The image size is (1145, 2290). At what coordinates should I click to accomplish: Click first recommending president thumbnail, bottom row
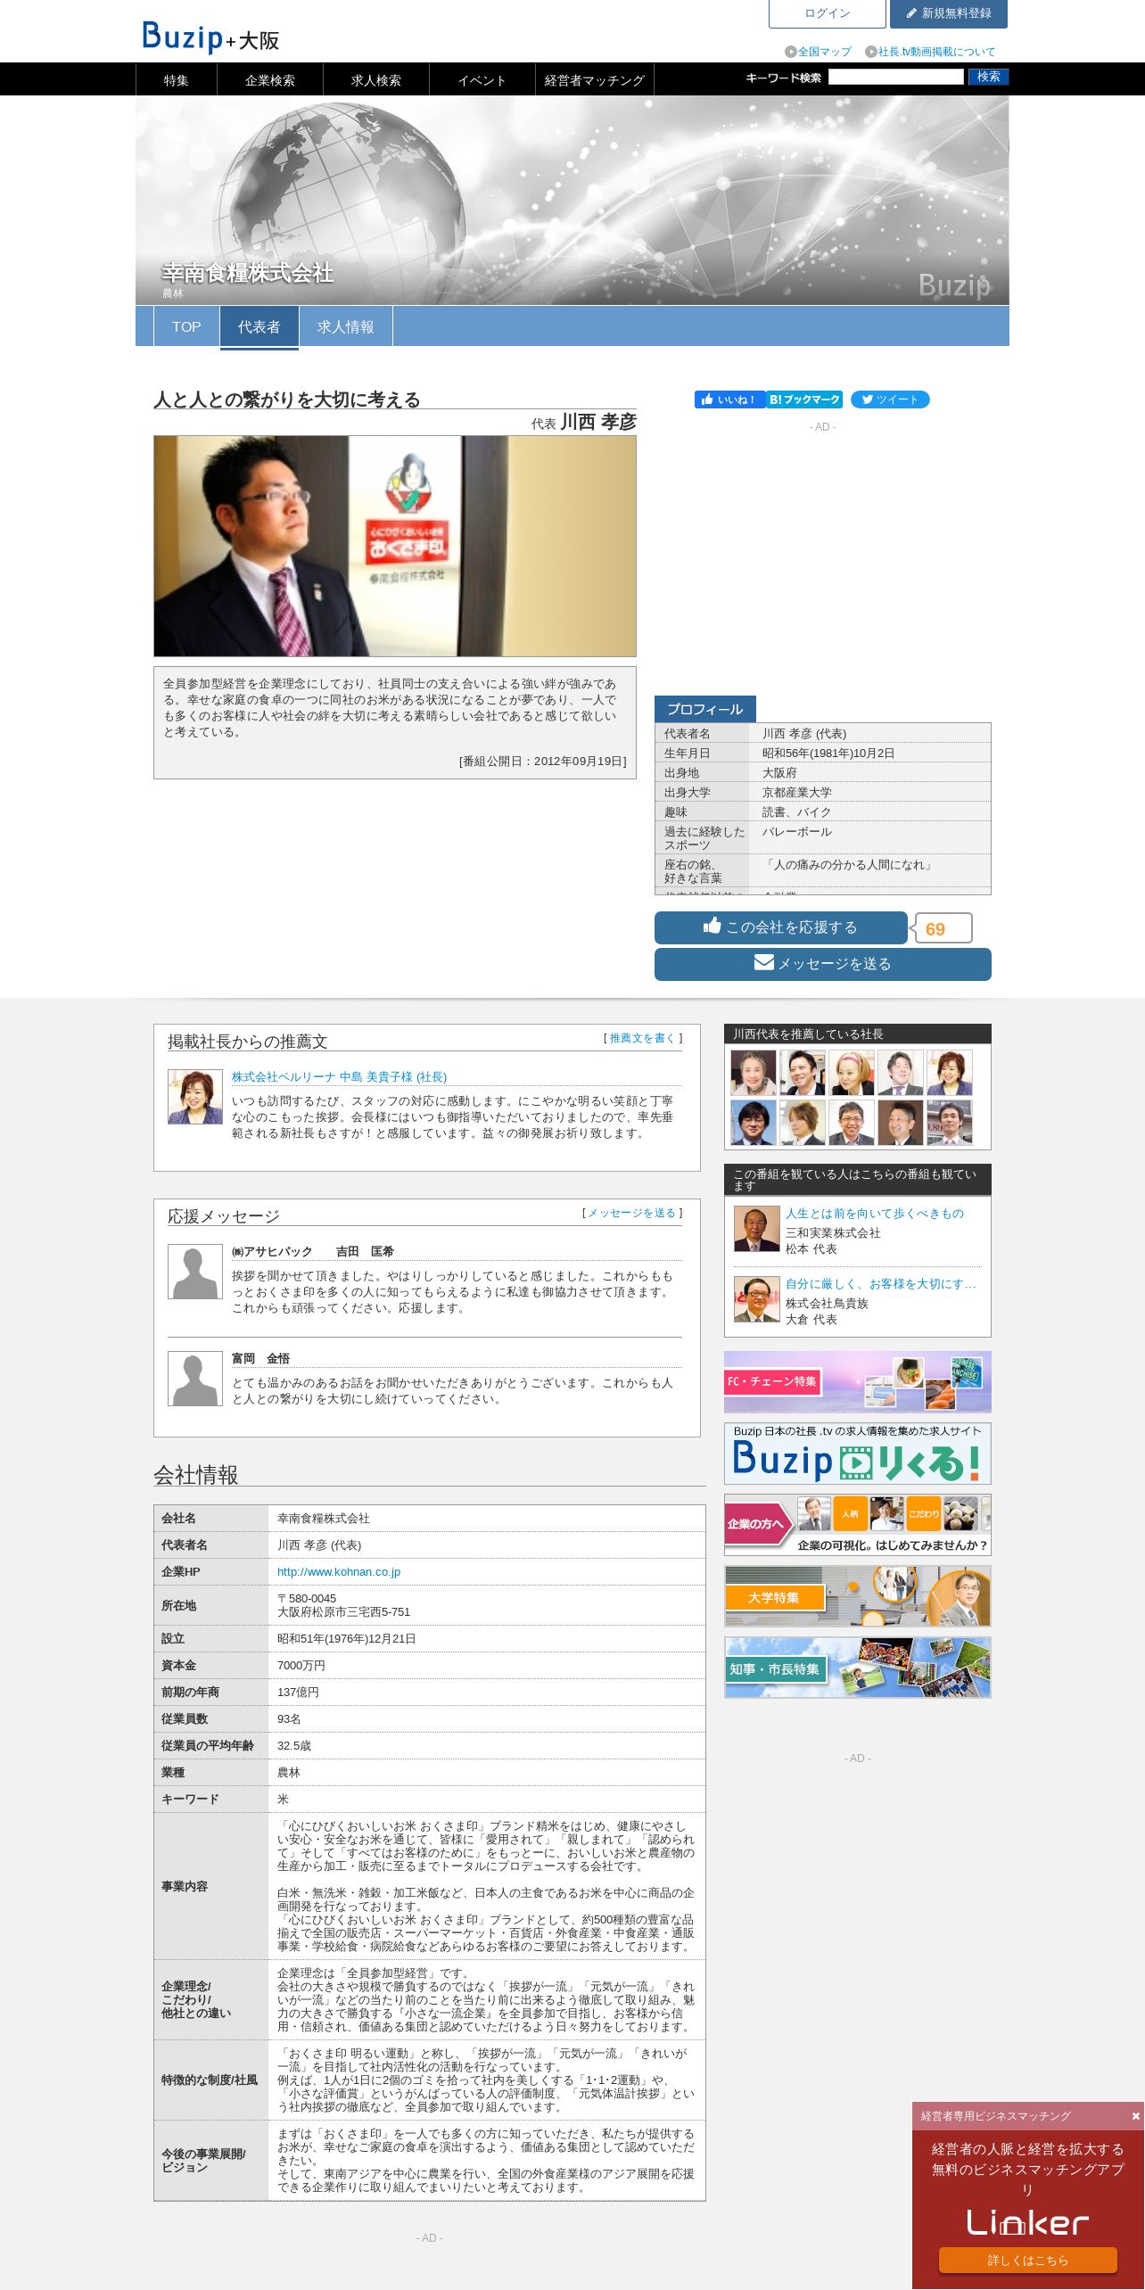754,1122
